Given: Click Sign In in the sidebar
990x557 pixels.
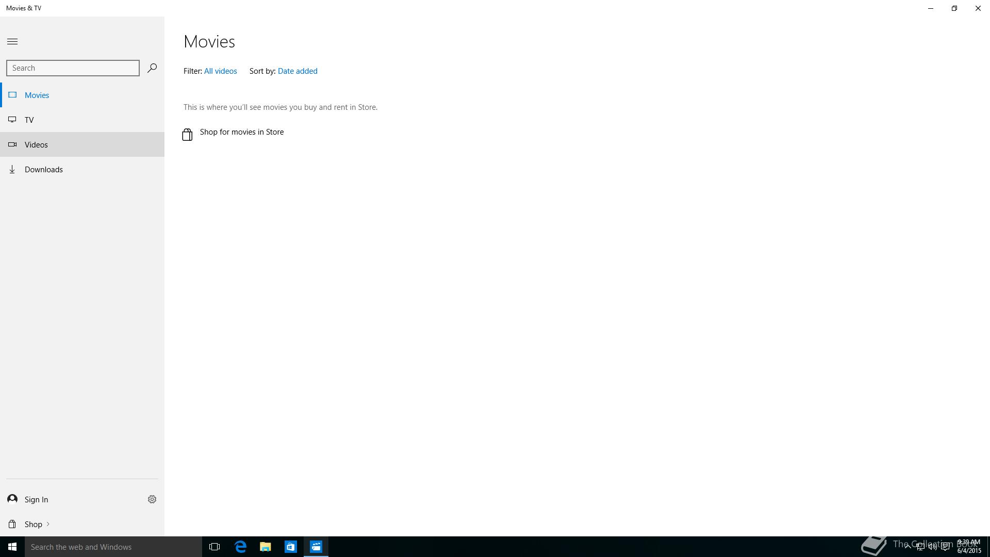Looking at the screenshot, I should 36,499.
